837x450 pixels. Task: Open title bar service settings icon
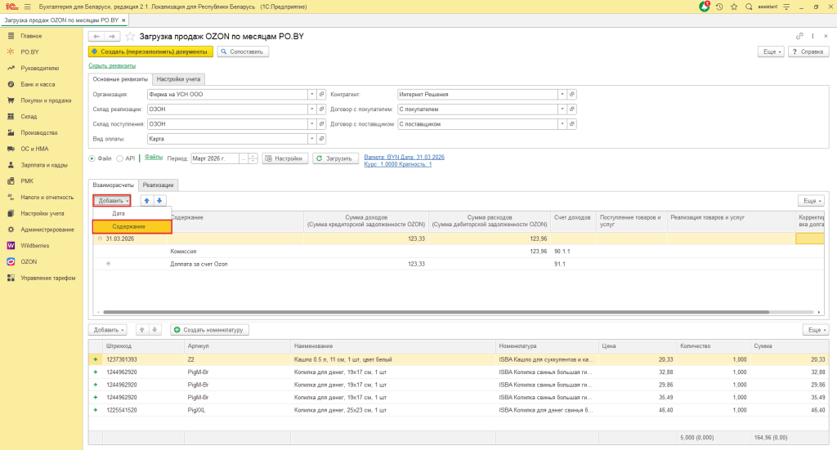786,7
